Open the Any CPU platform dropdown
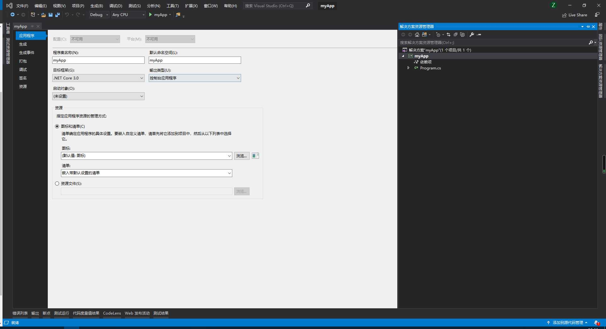The image size is (606, 329). [x=128, y=15]
